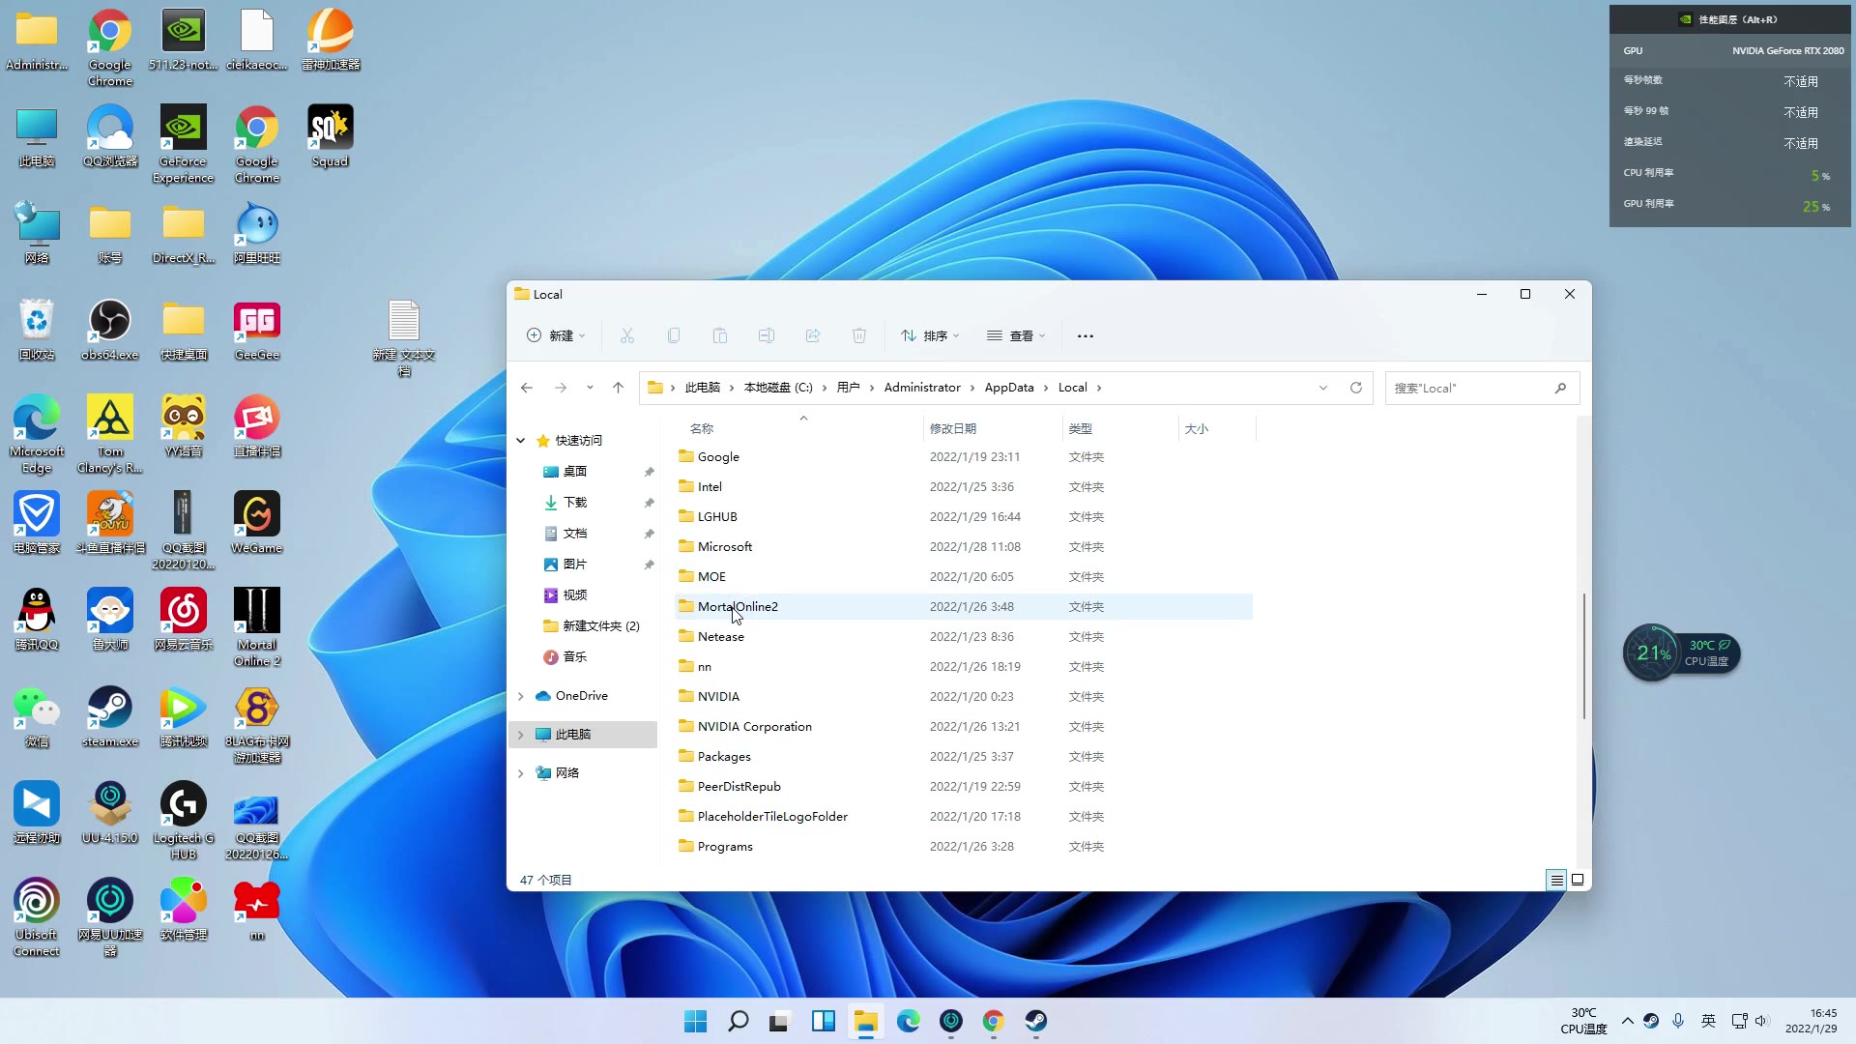The width and height of the screenshot is (1856, 1044).
Task: Click the file list vertical scrollbar
Action: [1583, 655]
